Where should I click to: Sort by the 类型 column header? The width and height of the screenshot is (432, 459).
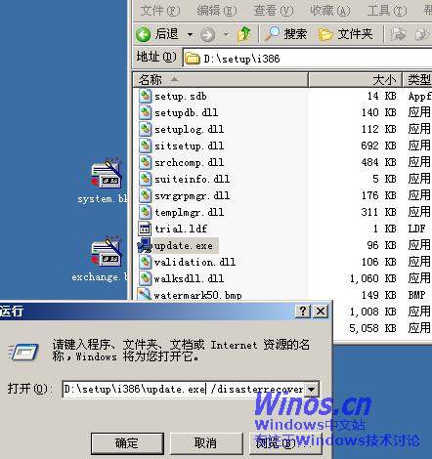[x=417, y=79]
